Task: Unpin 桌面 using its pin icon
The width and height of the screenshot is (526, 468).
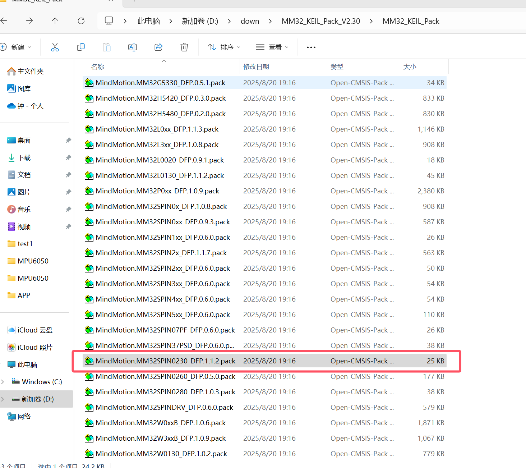Action: pyautogui.click(x=68, y=141)
